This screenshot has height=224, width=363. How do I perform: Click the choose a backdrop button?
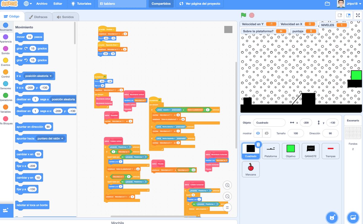click(353, 217)
